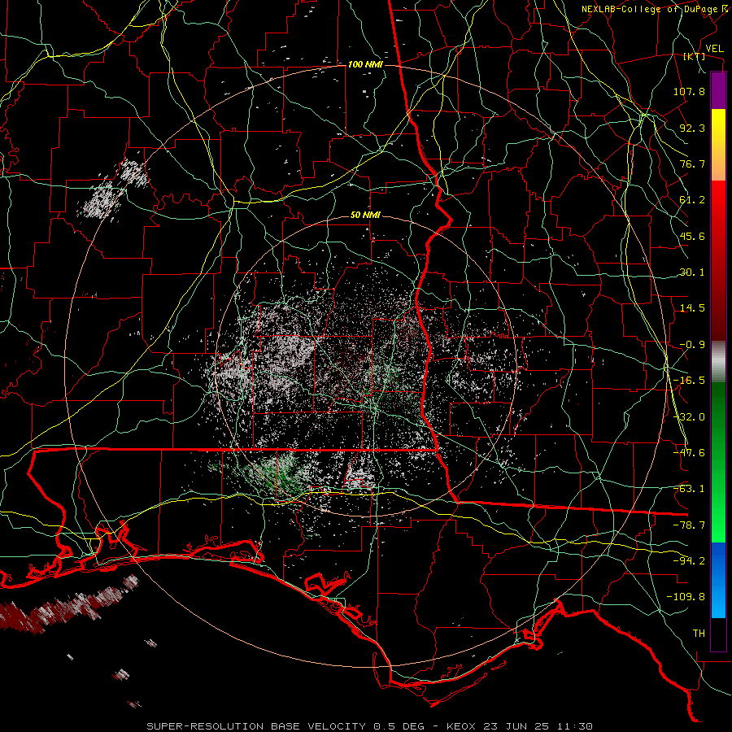Click the 14.5 velocity scale value
Image resolution: width=732 pixels, height=732 pixels.
pyautogui.click(x=692, y=308)
